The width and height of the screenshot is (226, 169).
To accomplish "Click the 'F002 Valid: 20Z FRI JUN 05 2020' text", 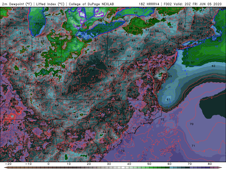I will click(193, 4).
